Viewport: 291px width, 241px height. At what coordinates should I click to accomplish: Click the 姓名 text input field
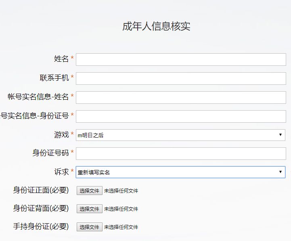click(181, 59)
